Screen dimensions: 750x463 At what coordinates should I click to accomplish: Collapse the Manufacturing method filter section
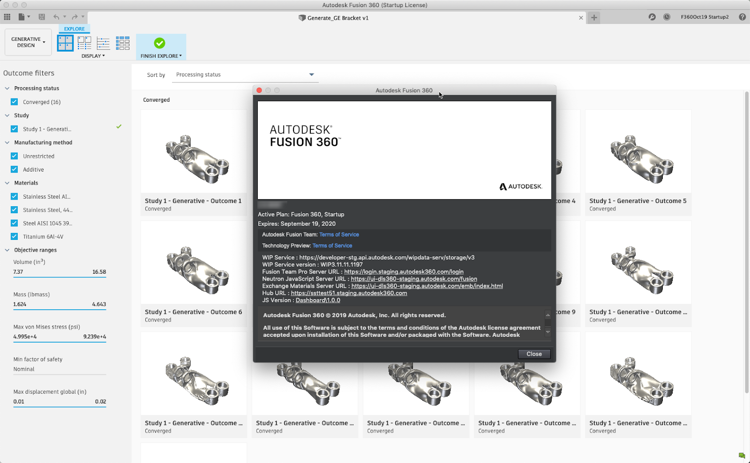[7, 142]
